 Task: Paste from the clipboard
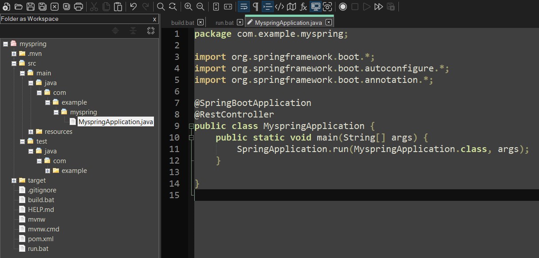point(118,6)
